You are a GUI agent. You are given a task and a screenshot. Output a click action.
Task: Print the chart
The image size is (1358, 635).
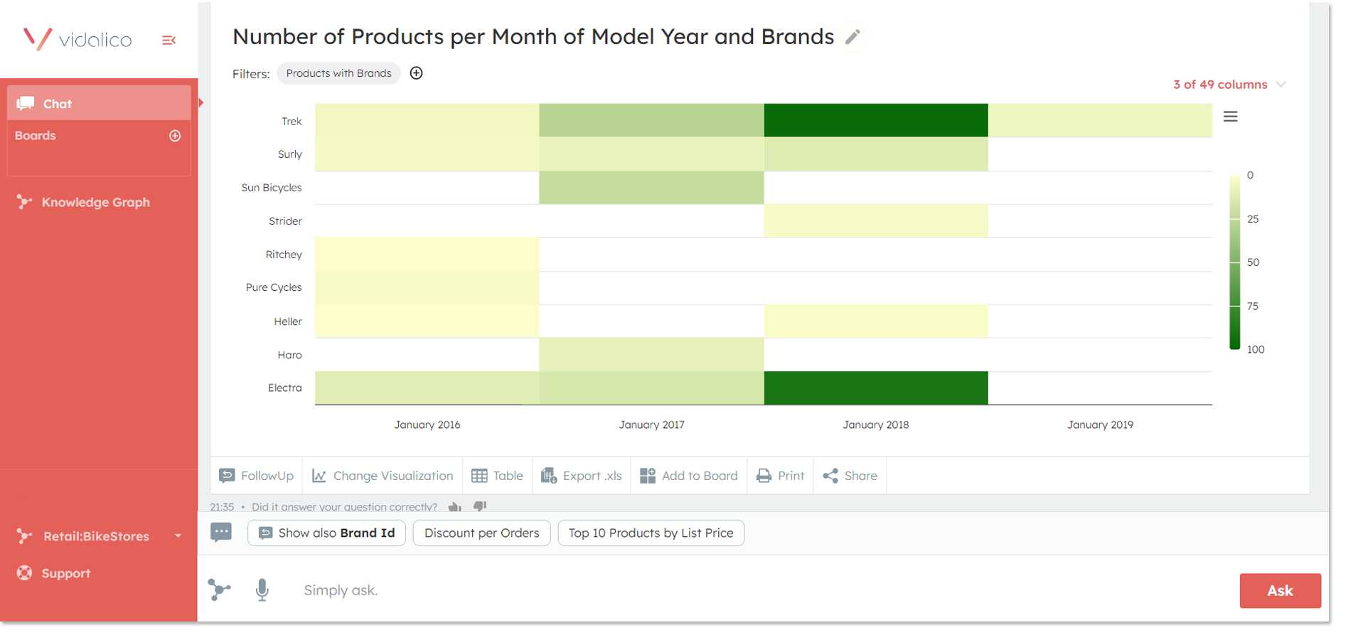781,476
